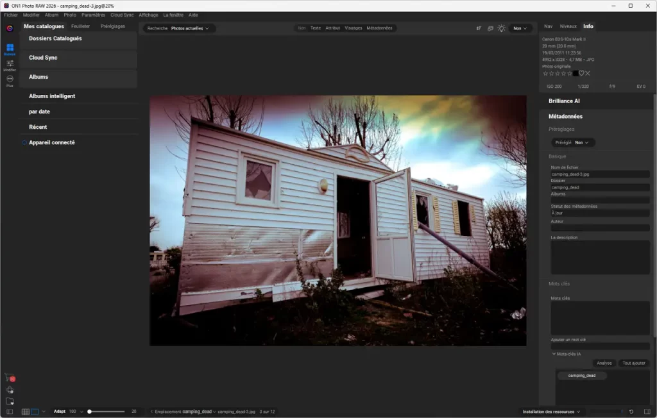
Task: Set rating to one star
Action: pos(545,73)
